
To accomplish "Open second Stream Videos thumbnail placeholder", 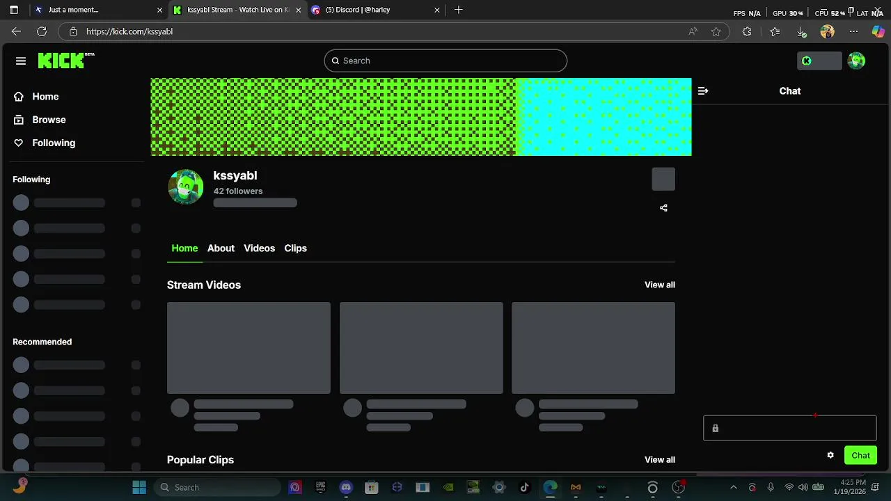I will (421, 348).
